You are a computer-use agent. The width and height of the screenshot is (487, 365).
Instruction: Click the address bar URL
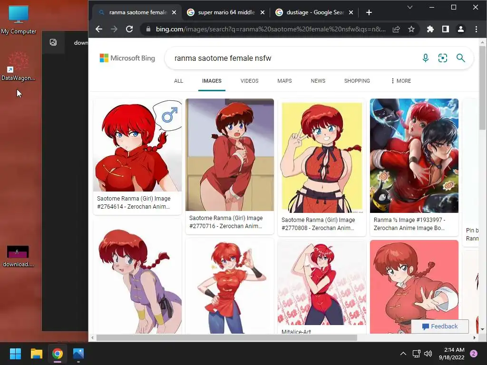coord(270,29)
